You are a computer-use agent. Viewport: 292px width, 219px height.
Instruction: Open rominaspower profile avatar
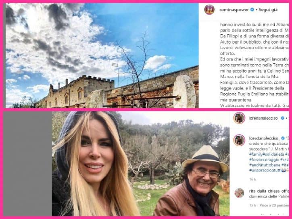[209, 10]
